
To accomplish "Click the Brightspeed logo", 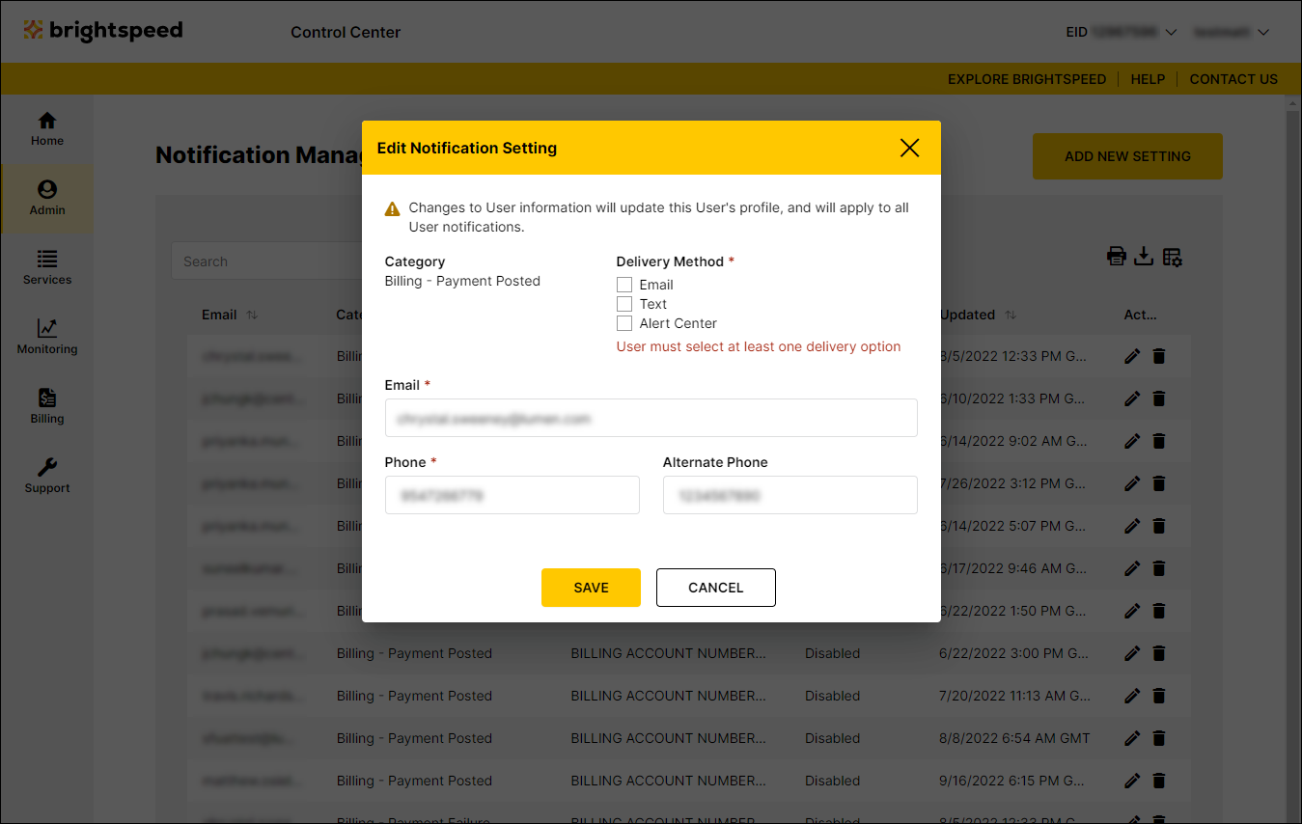I will coord(103,30).
